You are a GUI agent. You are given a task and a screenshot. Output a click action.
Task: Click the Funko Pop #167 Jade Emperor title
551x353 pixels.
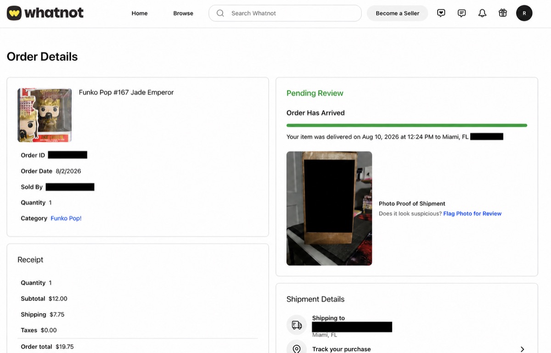coord(126,92)
